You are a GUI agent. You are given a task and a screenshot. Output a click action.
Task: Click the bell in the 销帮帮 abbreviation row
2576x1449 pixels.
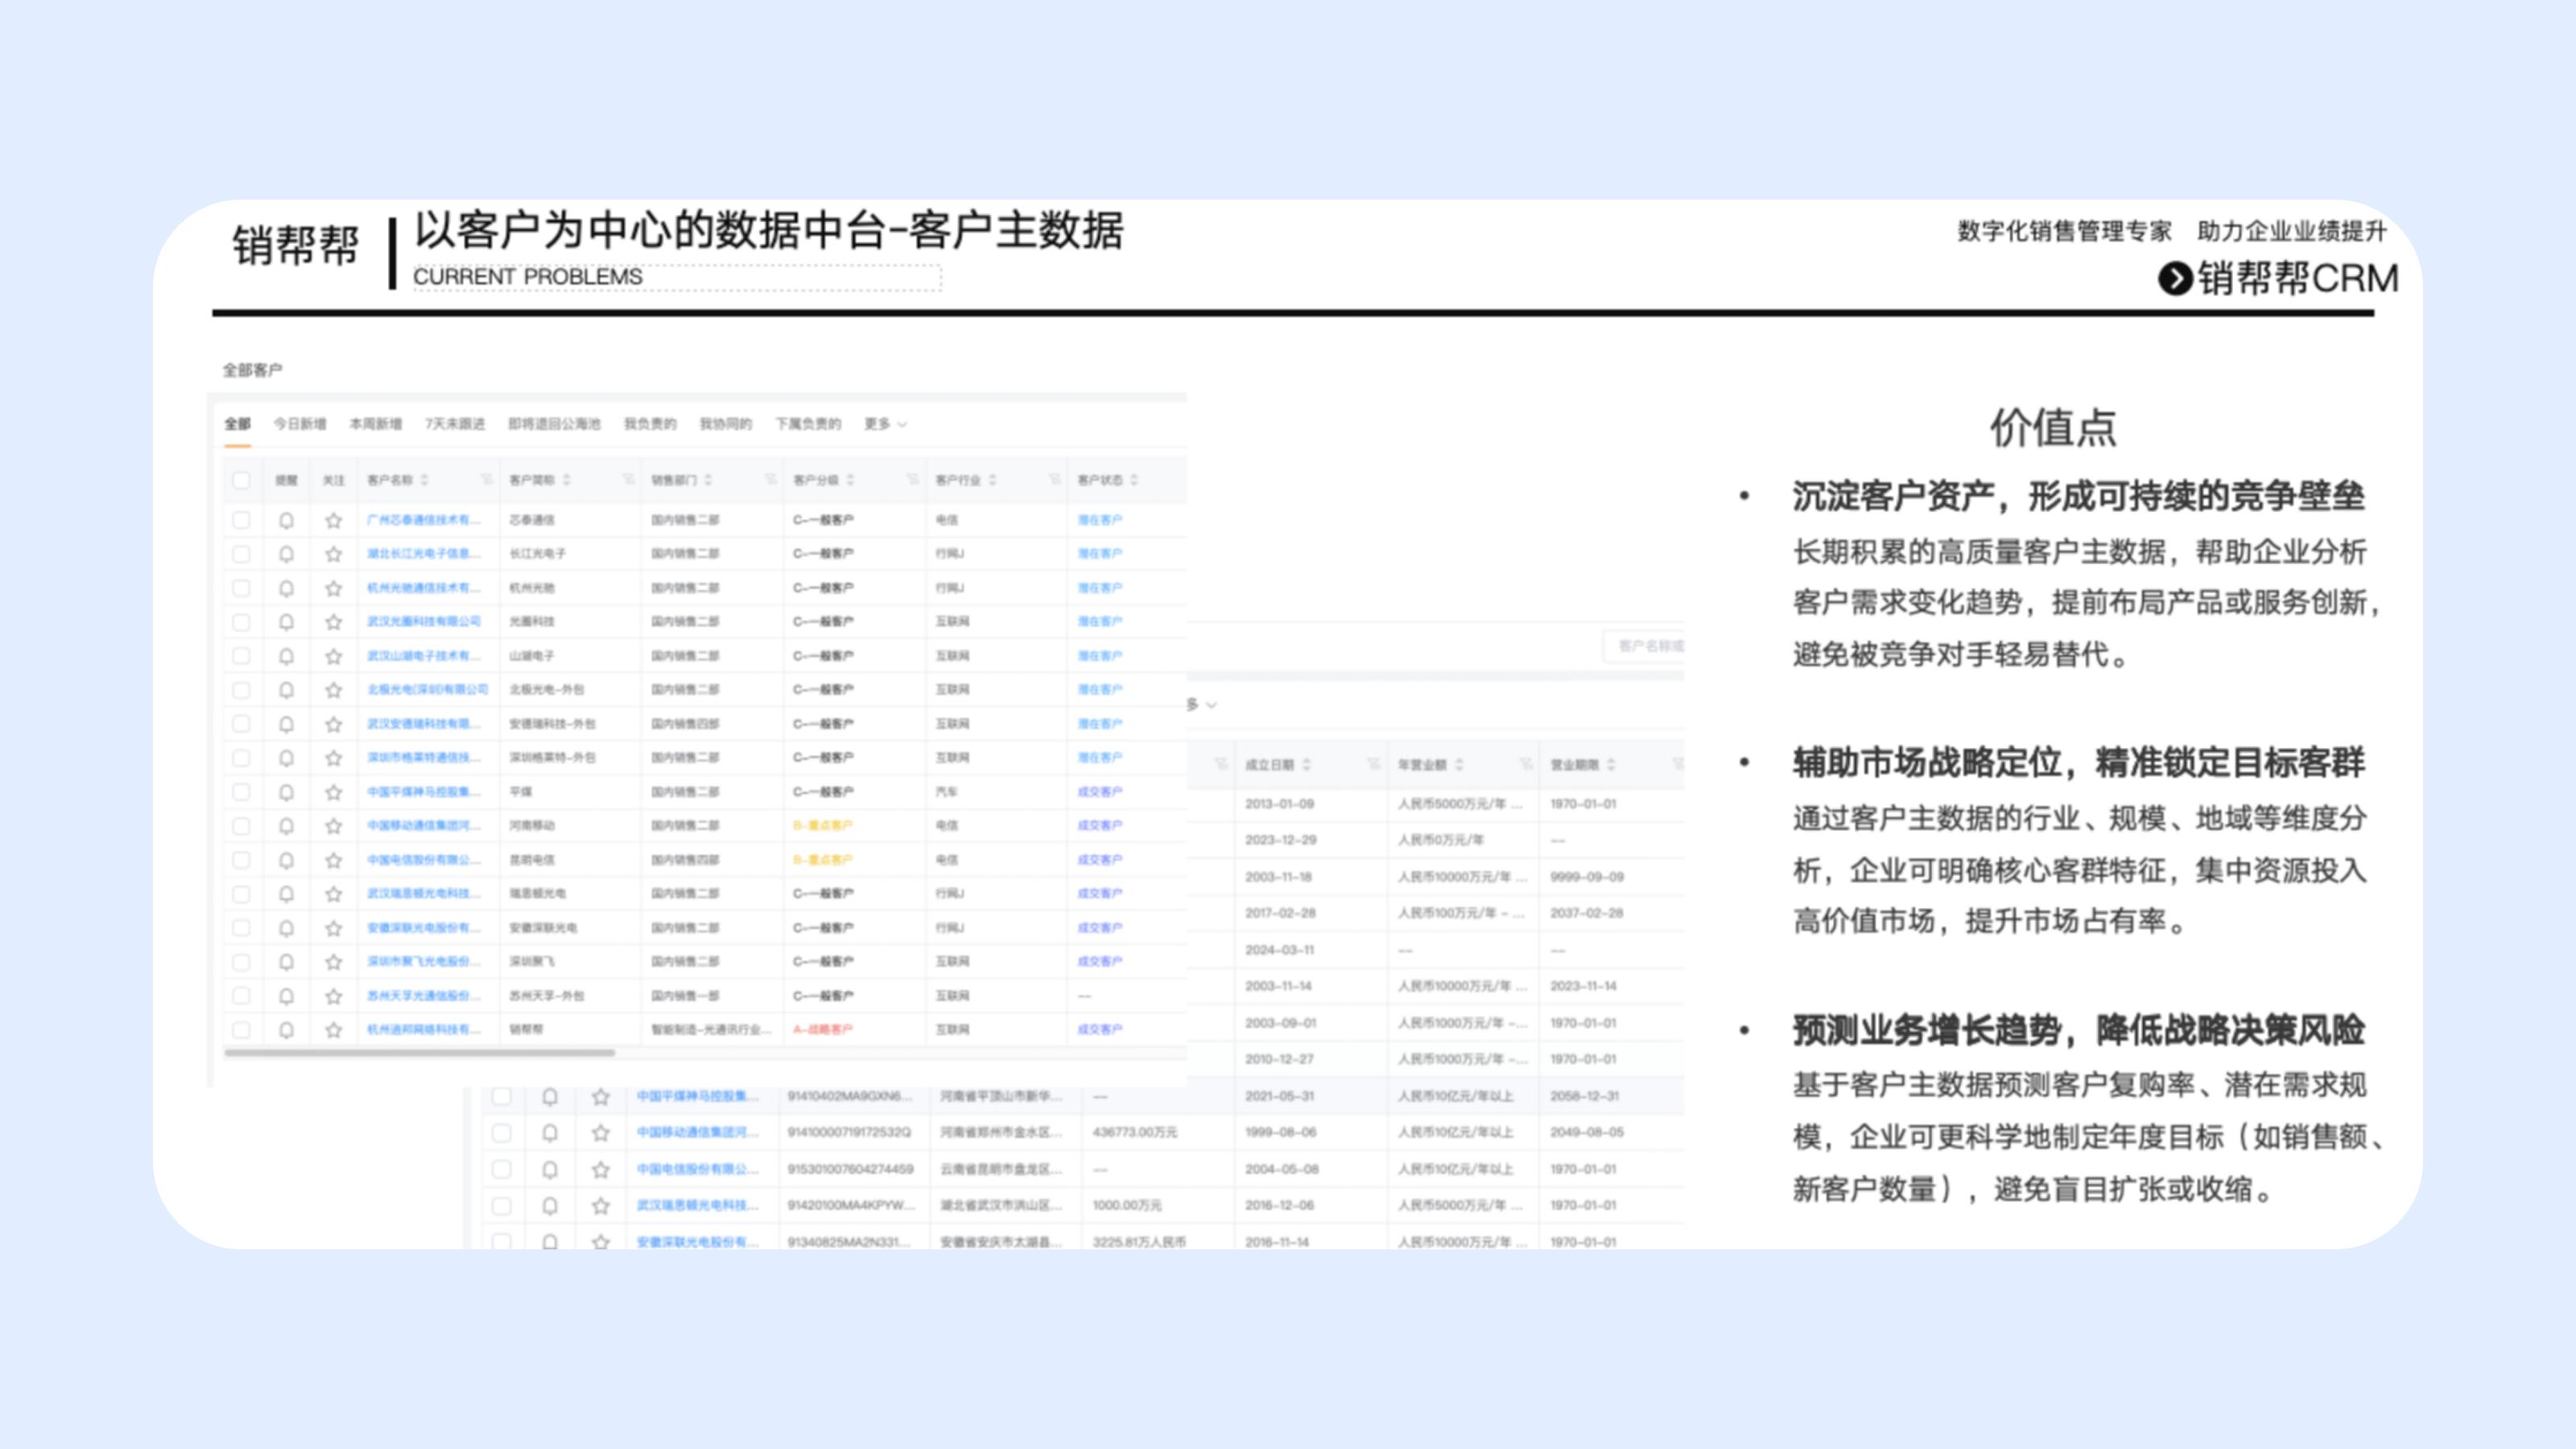[x=286, y=1030]
